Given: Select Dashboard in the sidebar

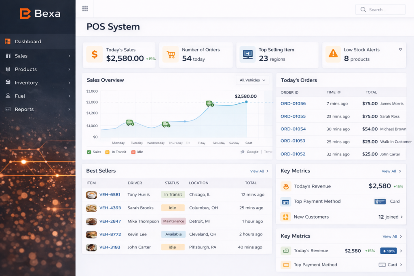Looking at the screenshot, I should pyautogui.click(x=28, y=42).
